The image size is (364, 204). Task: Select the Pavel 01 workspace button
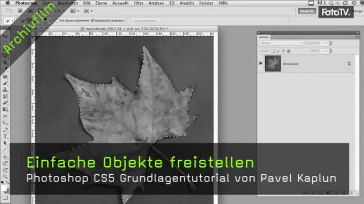point(307,11)
